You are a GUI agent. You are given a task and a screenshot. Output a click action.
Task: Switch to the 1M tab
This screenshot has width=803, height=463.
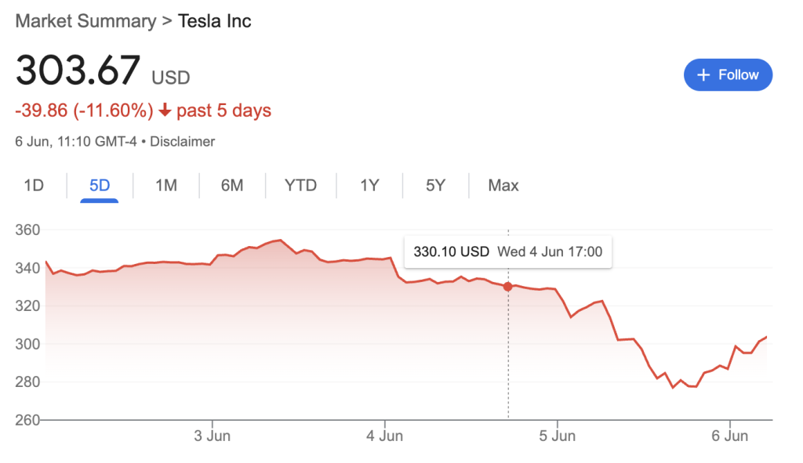[x=166, y=185]
